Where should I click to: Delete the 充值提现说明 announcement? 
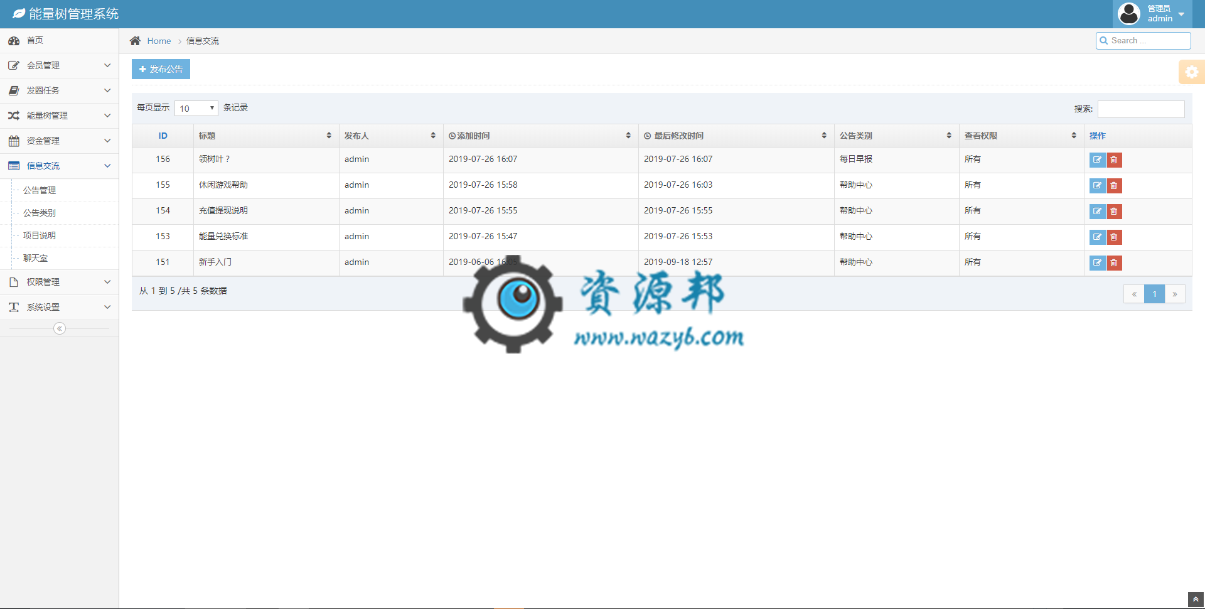click(1114, 212)
